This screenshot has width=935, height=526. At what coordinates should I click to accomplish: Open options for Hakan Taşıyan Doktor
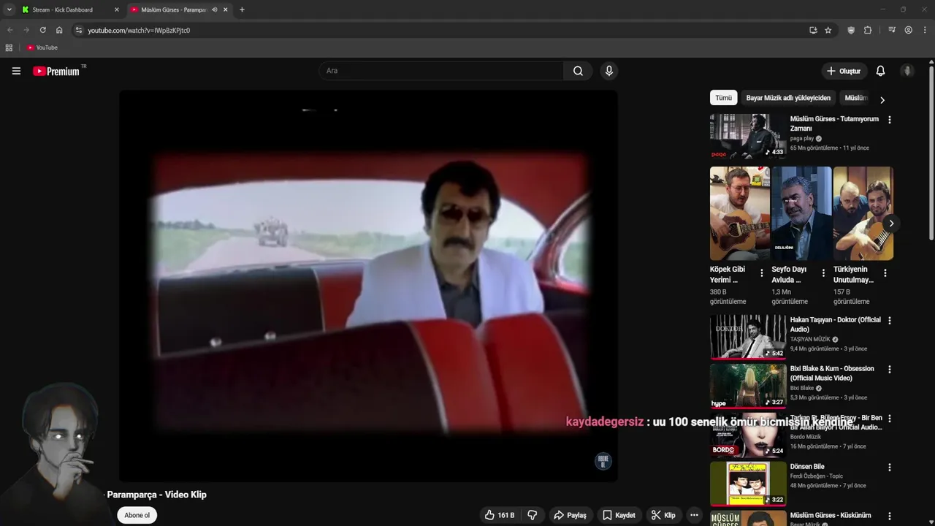889,321
